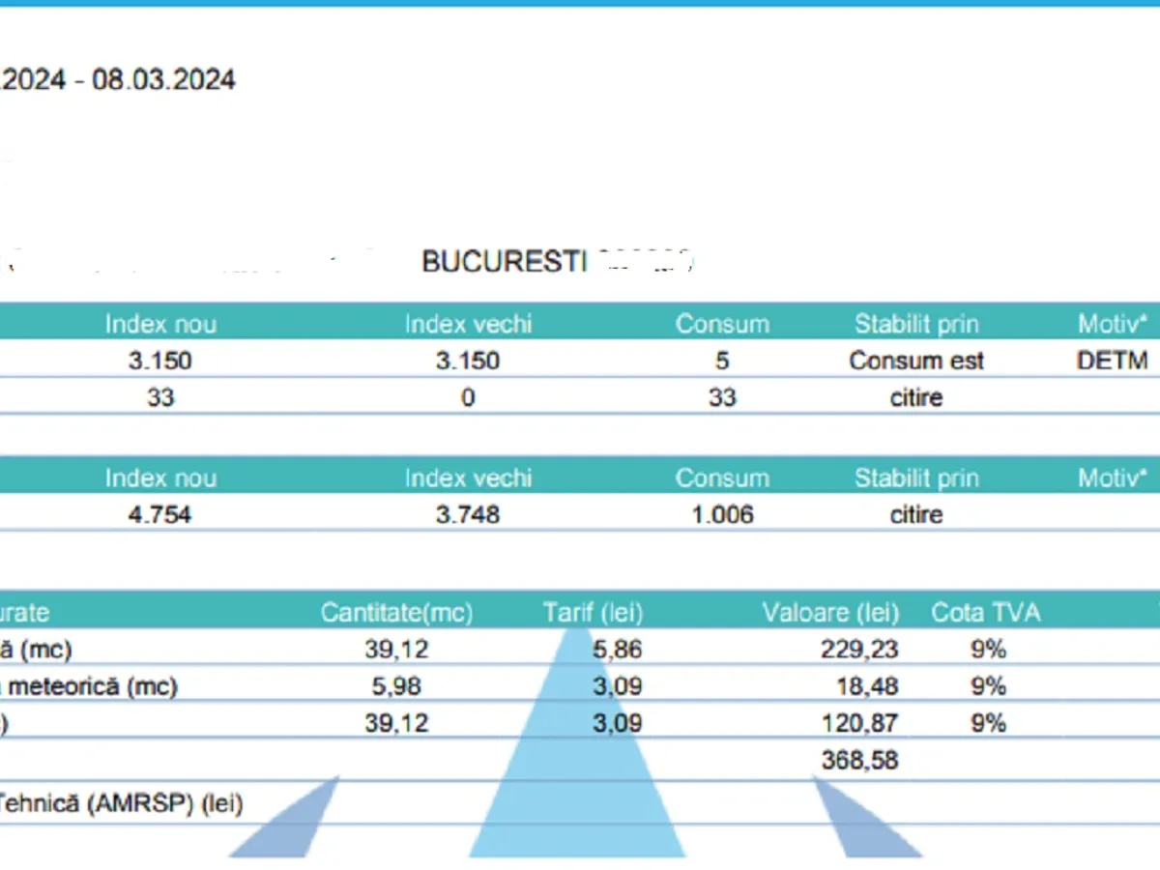Screen dimensions: 1160x870
Task: Select the 'Consum est' cell
Action: pyautogui.click(x=915, y=361)
